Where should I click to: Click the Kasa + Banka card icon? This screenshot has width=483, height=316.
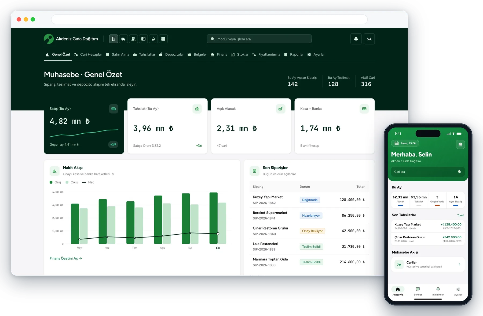coord(364,109)
